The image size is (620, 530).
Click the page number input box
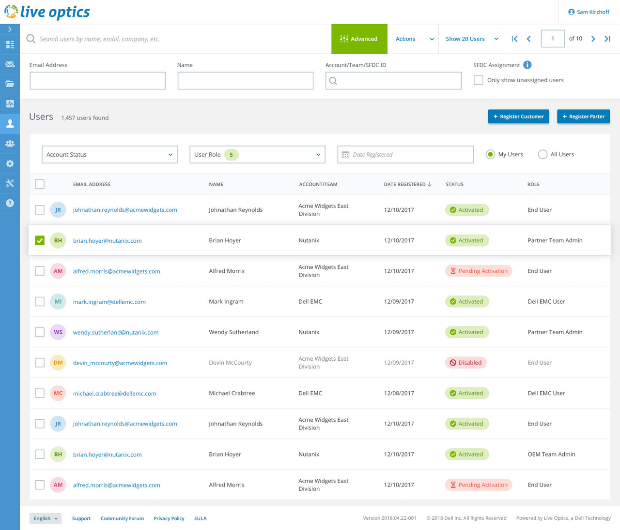(x=553, y=39)
